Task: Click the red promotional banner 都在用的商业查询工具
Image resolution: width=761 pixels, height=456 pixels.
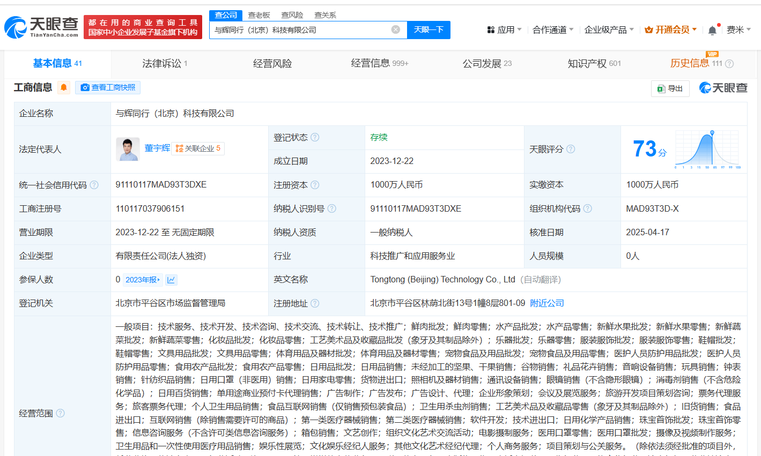Action: [x=143, y=27]
